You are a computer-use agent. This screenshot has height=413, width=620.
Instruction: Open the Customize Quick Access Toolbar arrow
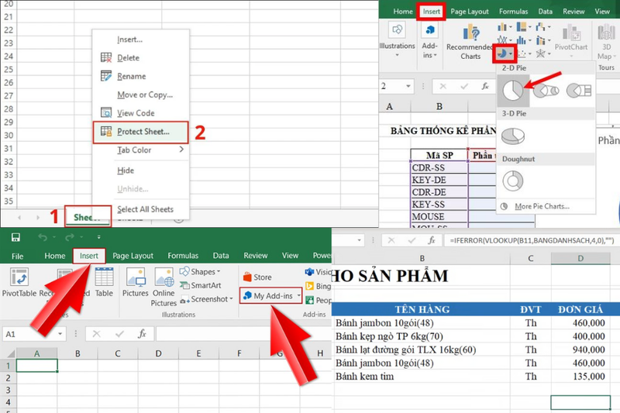99,237
